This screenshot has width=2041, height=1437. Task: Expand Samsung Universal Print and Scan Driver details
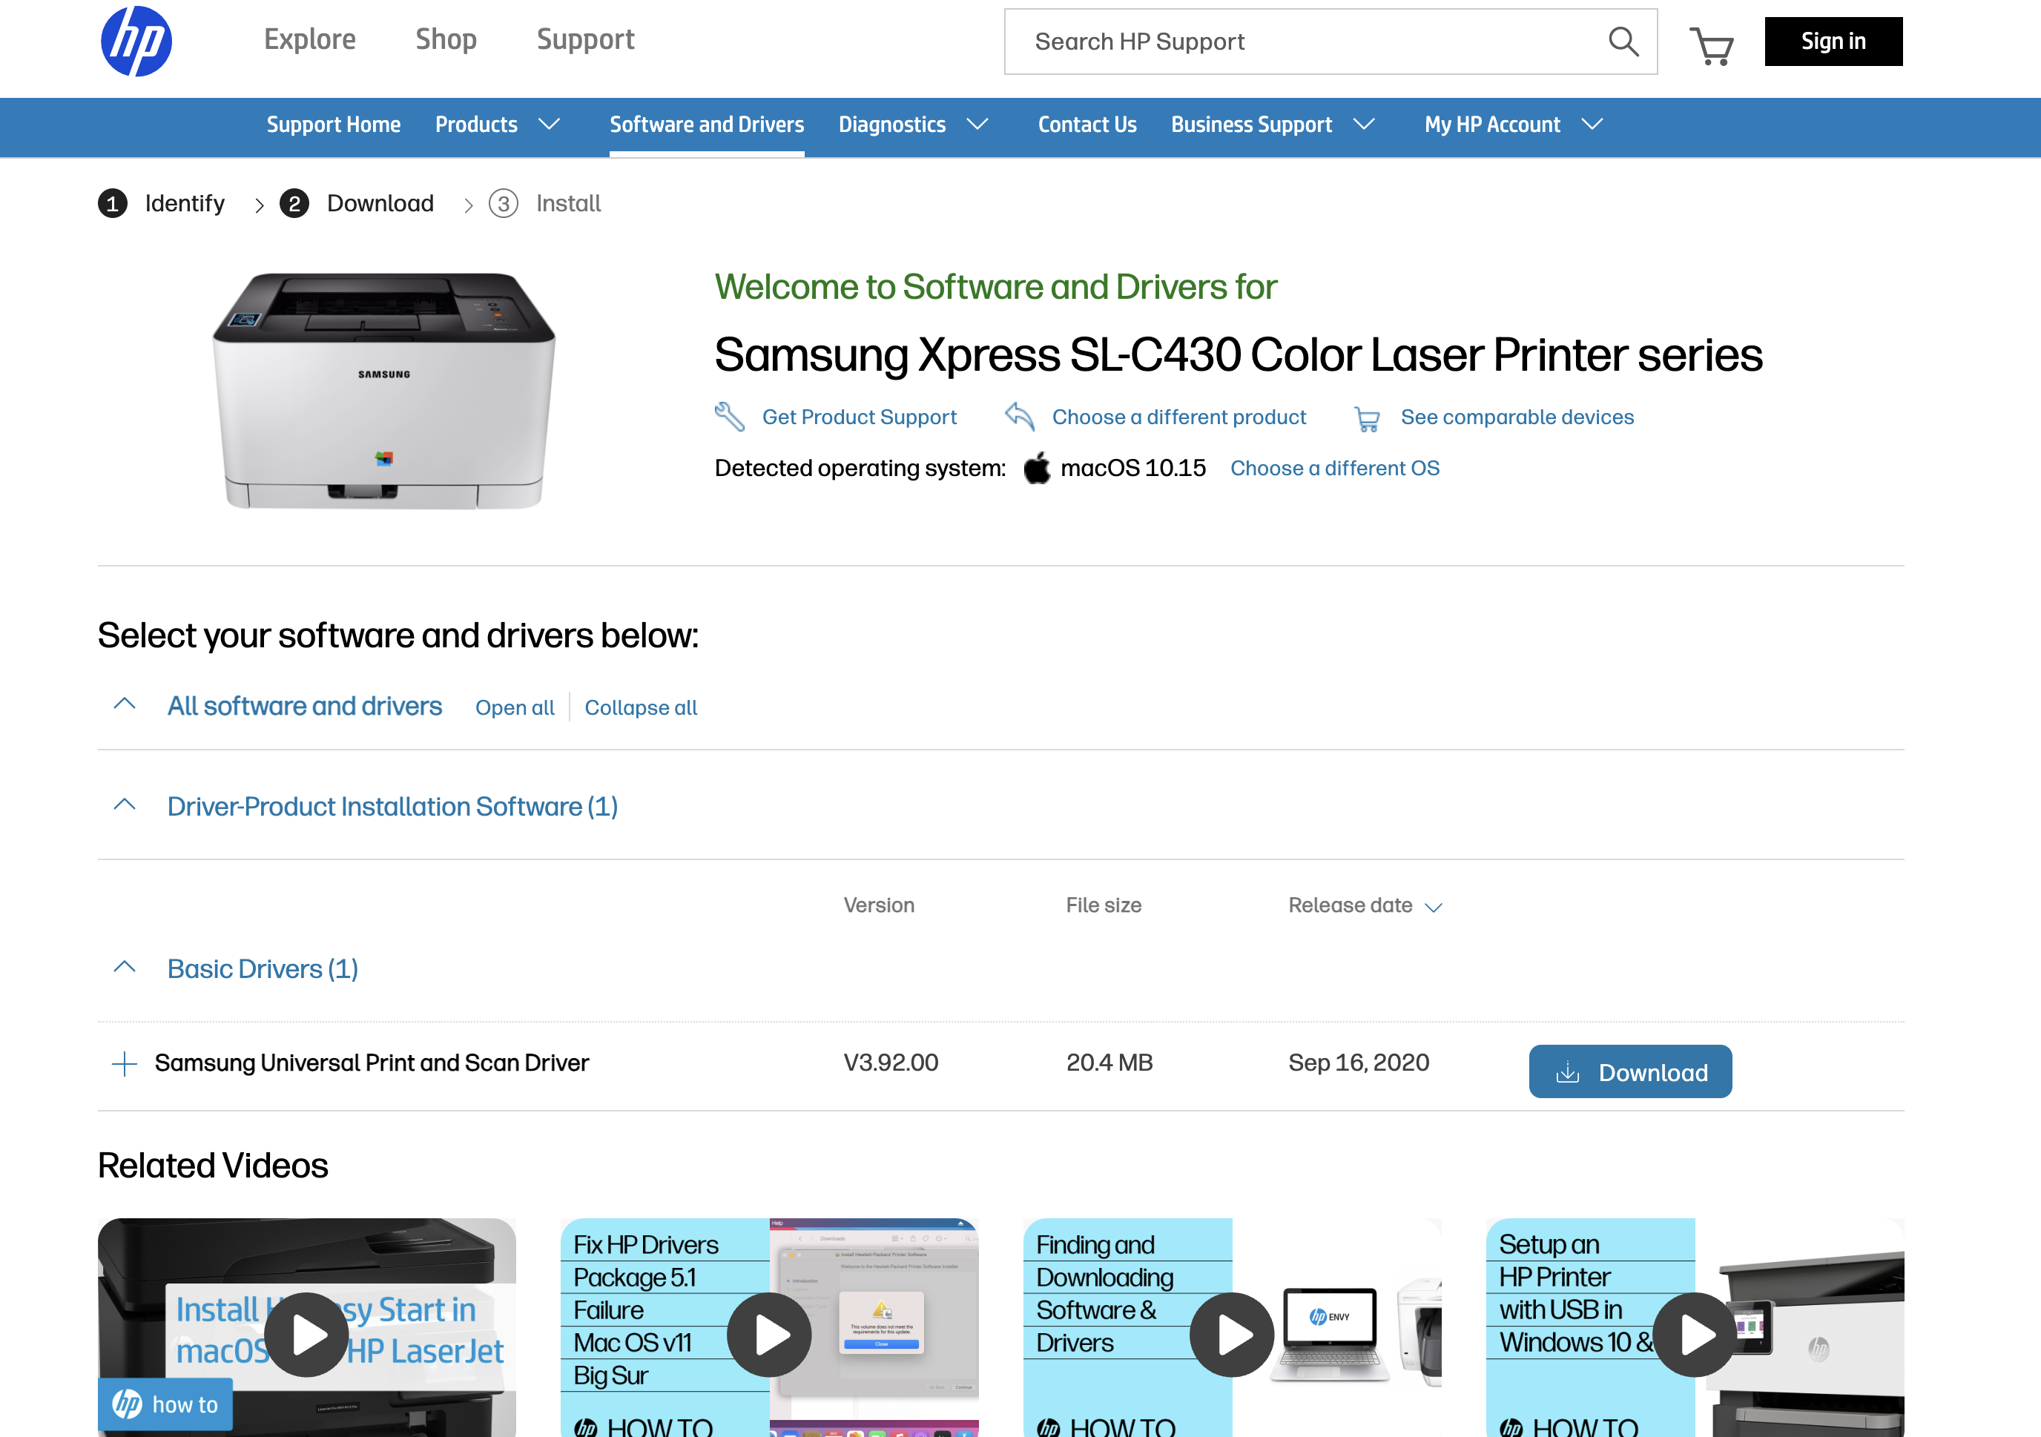(125, 1063)
